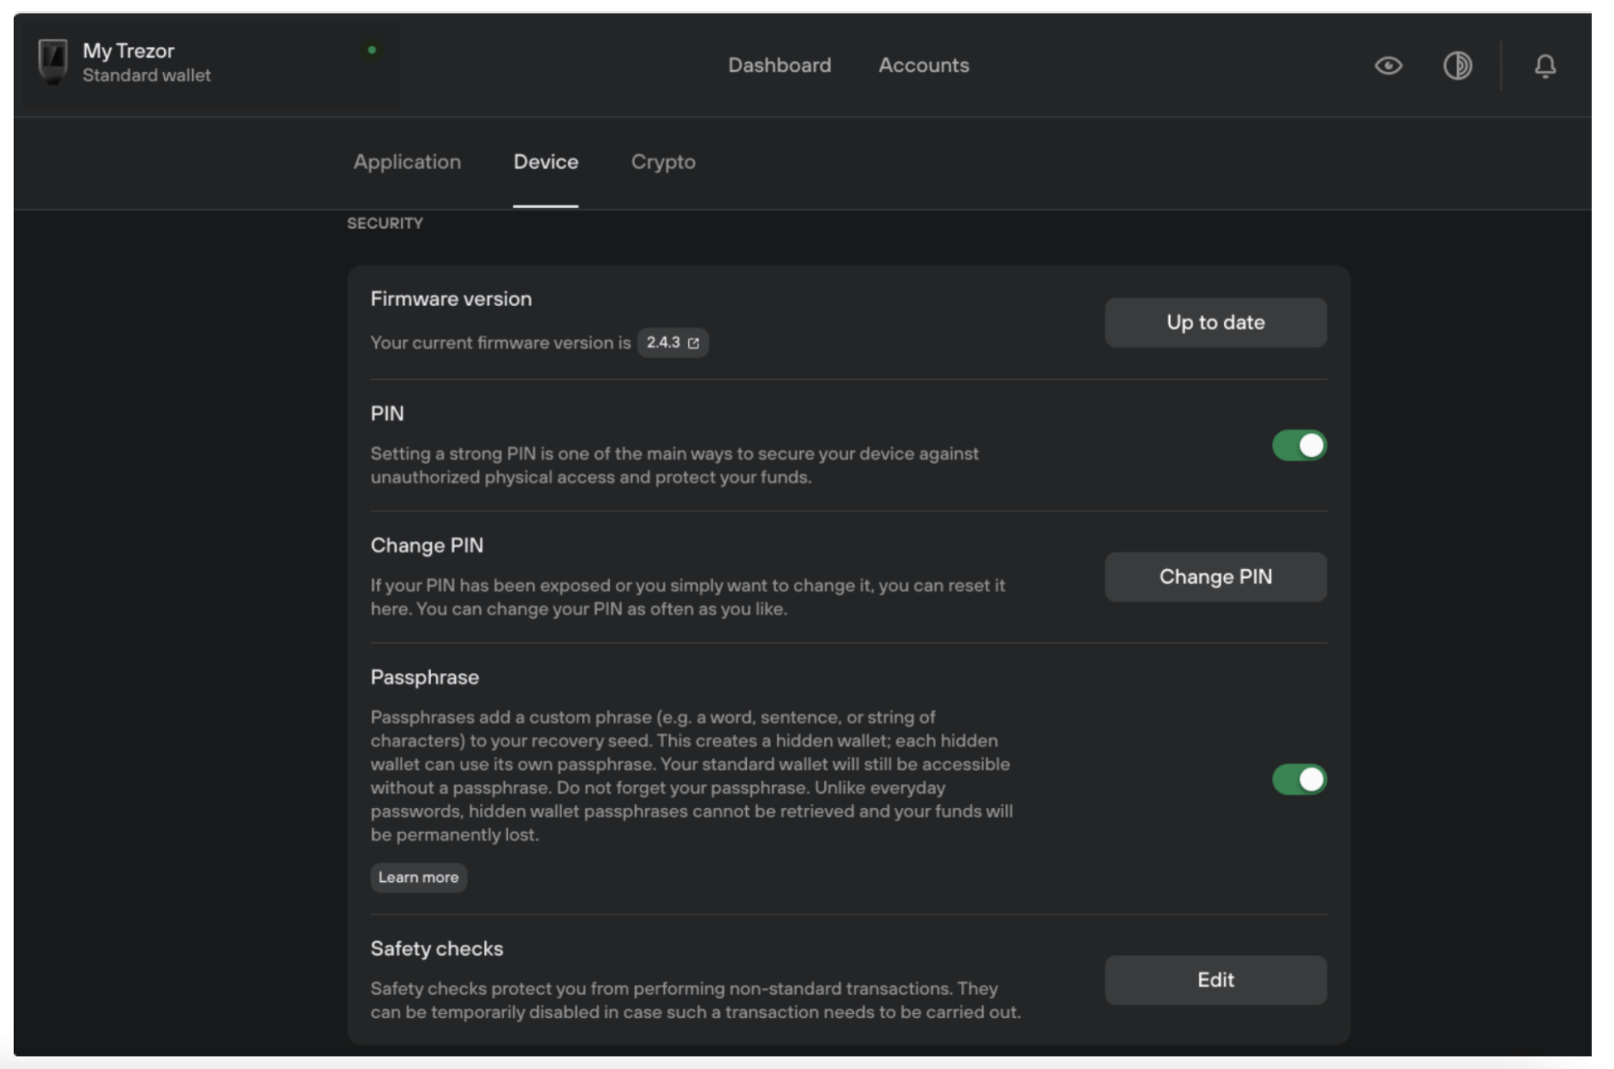Select the Device settings tab
Image resolution: width=1614 pixels, height=1069 pixels.
click(546, 162)
